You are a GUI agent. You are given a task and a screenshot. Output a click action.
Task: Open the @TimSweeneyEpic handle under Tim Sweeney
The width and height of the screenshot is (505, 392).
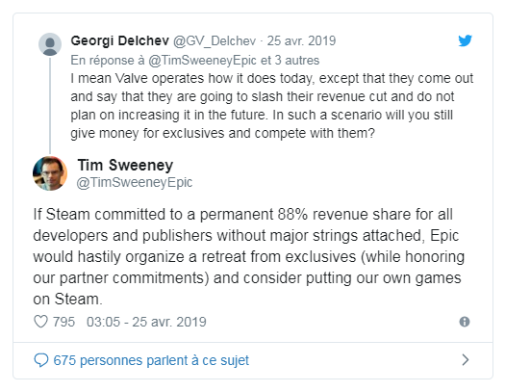(x=135, y=182)
